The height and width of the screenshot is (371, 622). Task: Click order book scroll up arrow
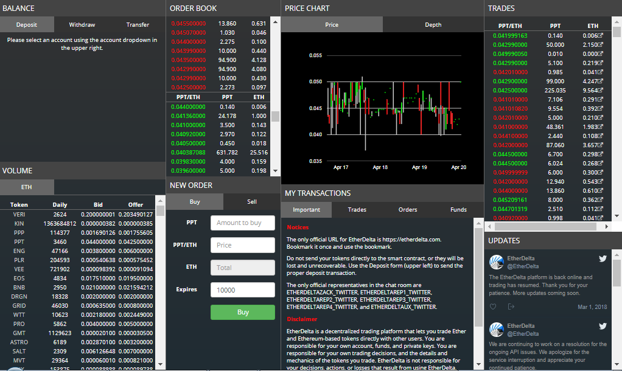pos(275,22)
